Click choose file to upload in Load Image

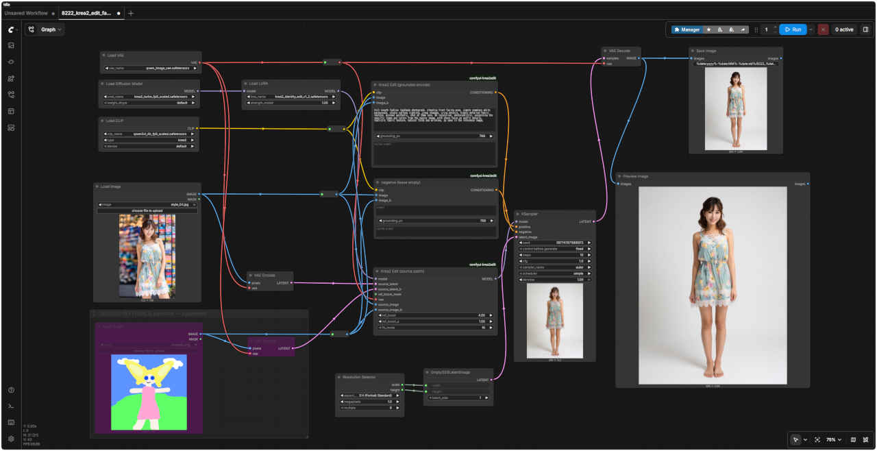point(147,210)
